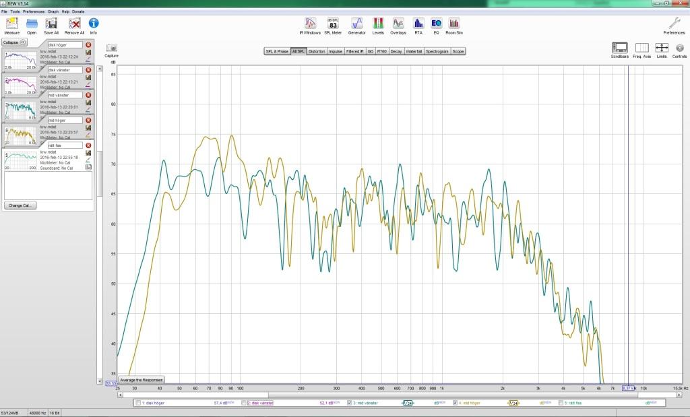690x417 pixels.
Task: Open the Graph menu
Action: 53,11
